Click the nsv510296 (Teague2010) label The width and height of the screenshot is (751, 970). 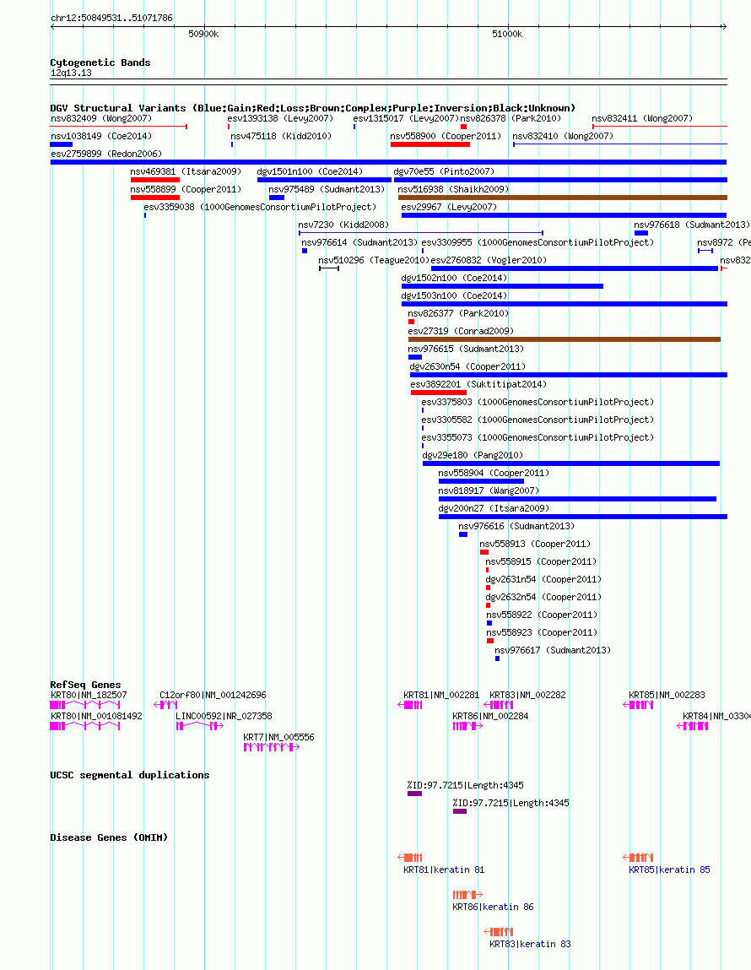(374, 261)
